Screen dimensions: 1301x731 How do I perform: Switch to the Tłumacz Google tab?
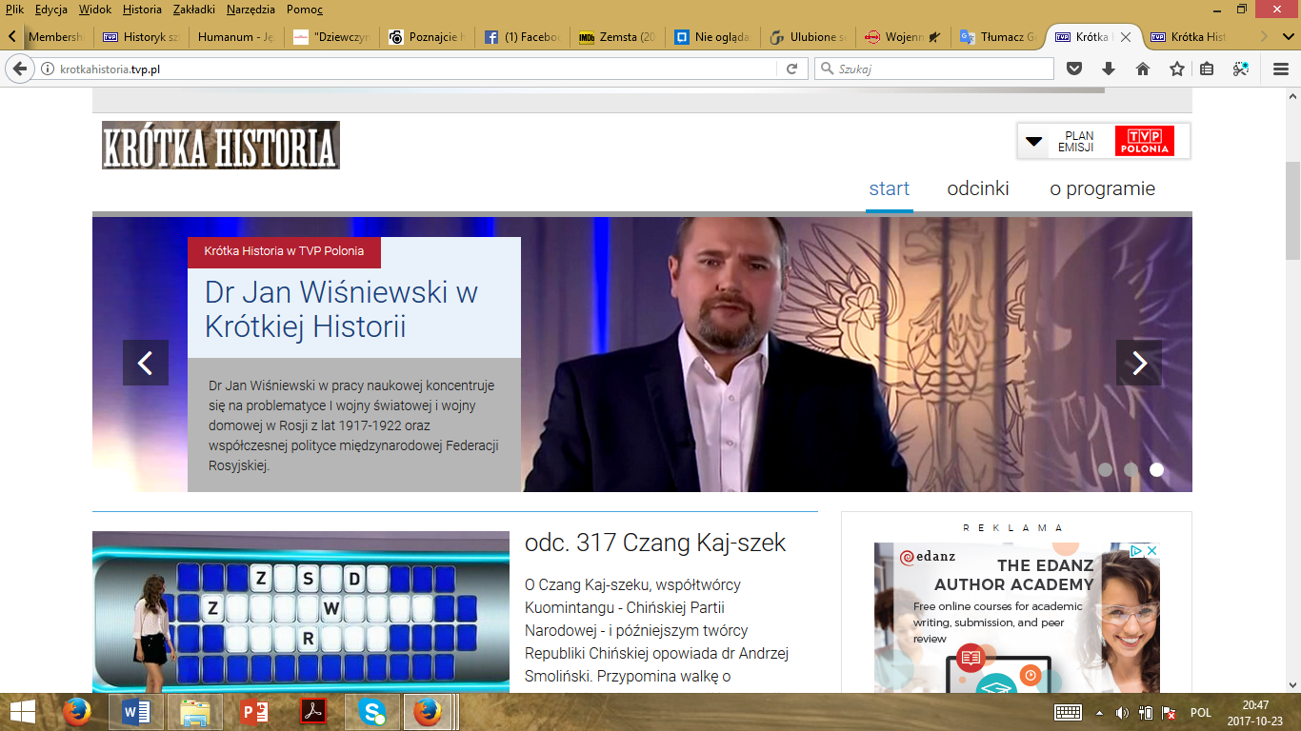click(x=998, y=38)
